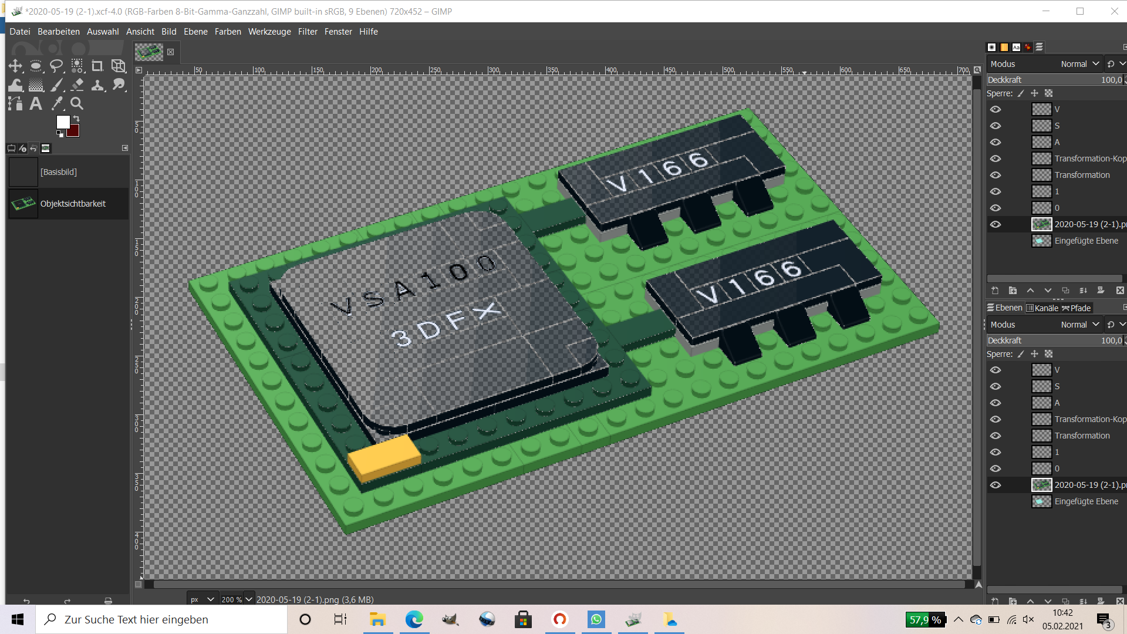Select Objektsichtbarkeit in undo history
The image size is (1127, 634).
73,204
